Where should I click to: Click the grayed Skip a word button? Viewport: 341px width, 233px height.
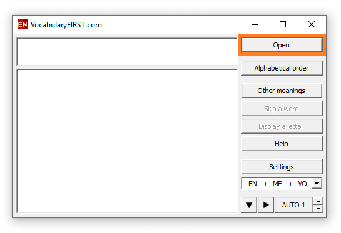coord(282,109)
